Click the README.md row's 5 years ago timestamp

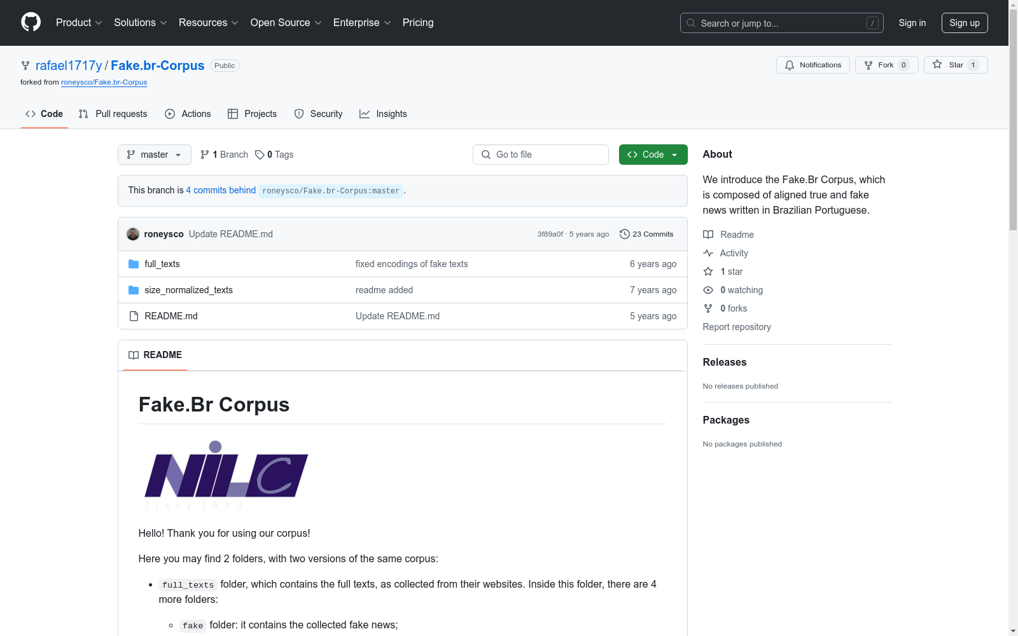pos(653,316)
